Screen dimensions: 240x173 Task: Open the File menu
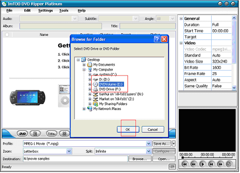tap(9, 10)
